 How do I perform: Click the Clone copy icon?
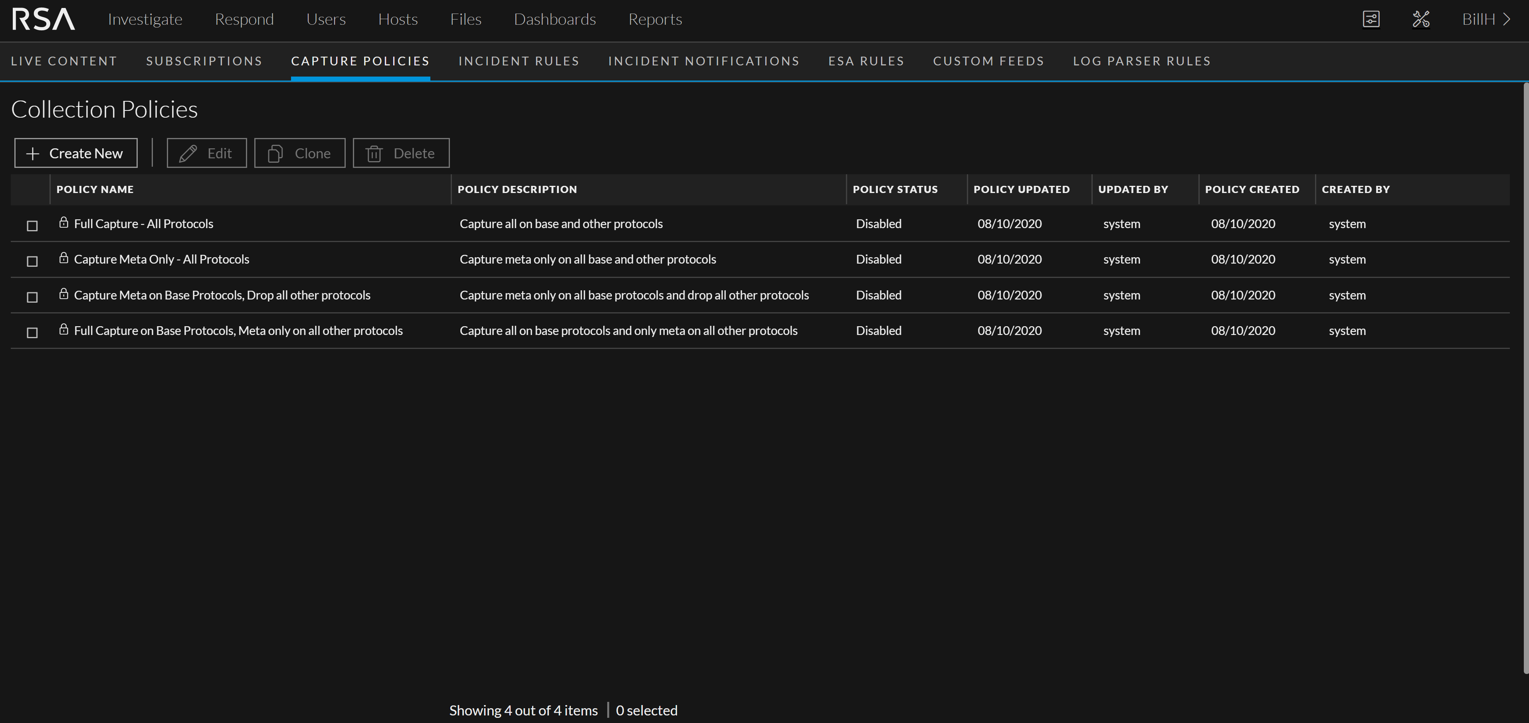[275, 154]
